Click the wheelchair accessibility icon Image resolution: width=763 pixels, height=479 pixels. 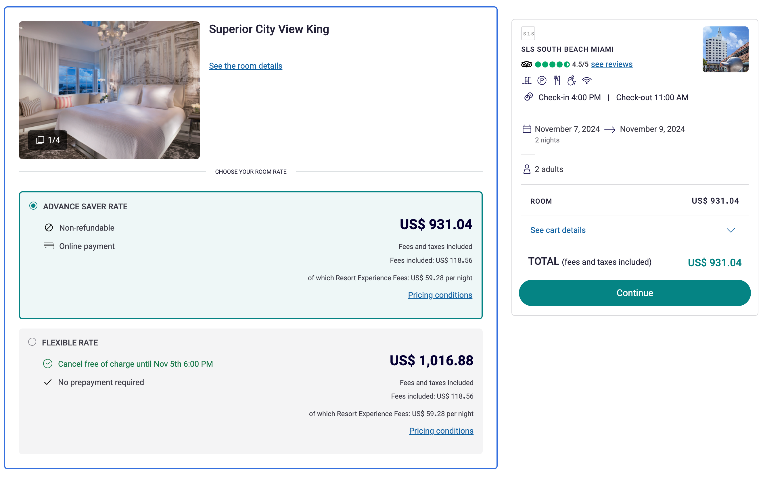pos(571,81)
